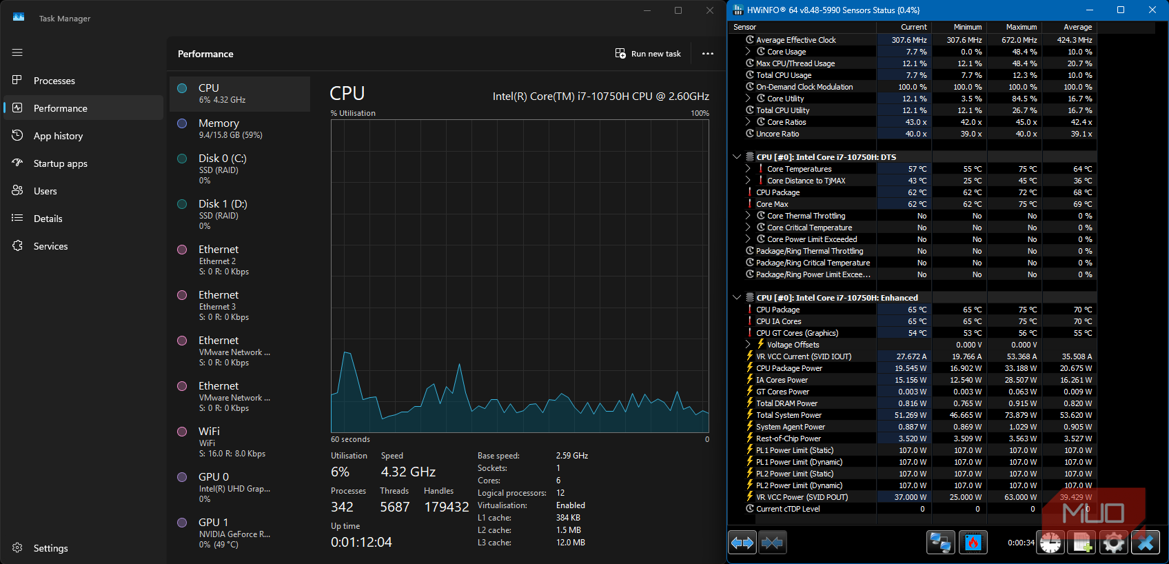1169x564 pixels.
Task: Start HWiNFO logging with sheet-plus icon
Action: click(1083, 543)
